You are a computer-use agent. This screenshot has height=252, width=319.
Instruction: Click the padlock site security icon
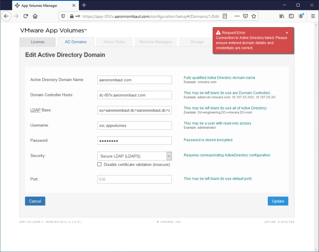point(72,16)
